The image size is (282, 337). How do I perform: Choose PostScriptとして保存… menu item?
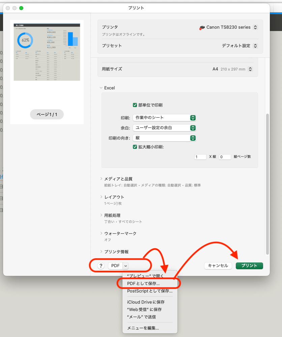coord(150,291)
